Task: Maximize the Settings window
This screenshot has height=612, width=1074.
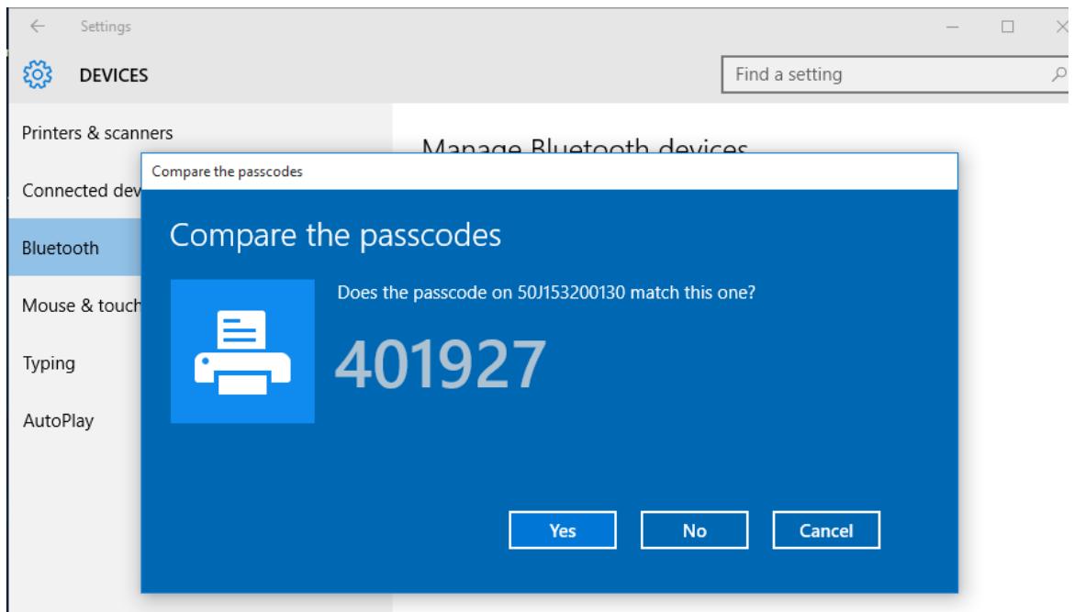Action: click(x=1008, y=27)
